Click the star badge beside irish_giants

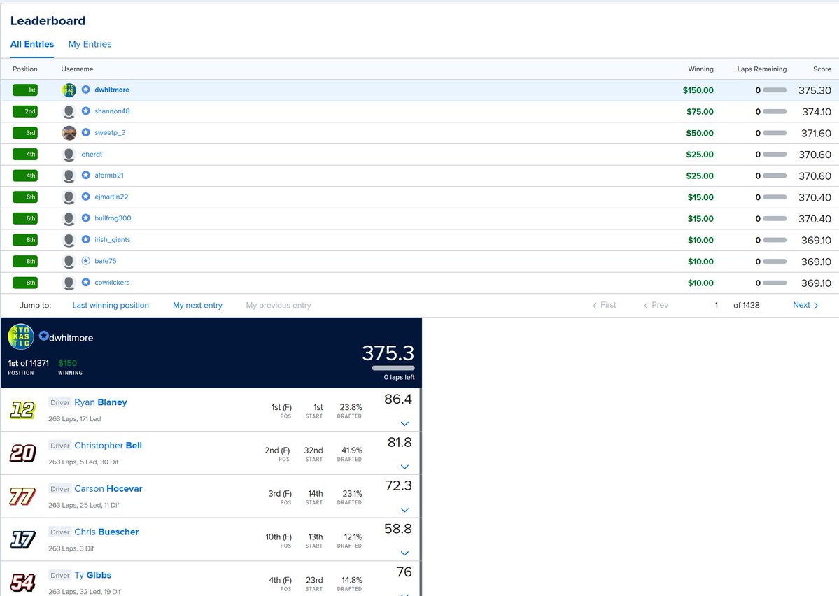click(85, 239)
